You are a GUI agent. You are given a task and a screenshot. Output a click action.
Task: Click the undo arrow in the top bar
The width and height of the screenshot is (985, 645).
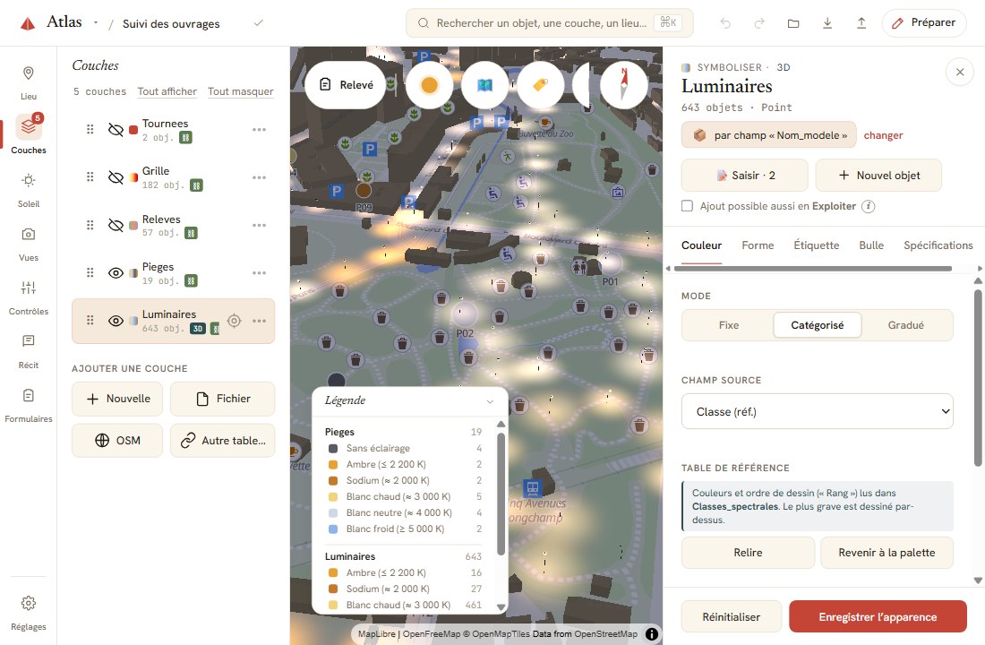pos(725,23)
